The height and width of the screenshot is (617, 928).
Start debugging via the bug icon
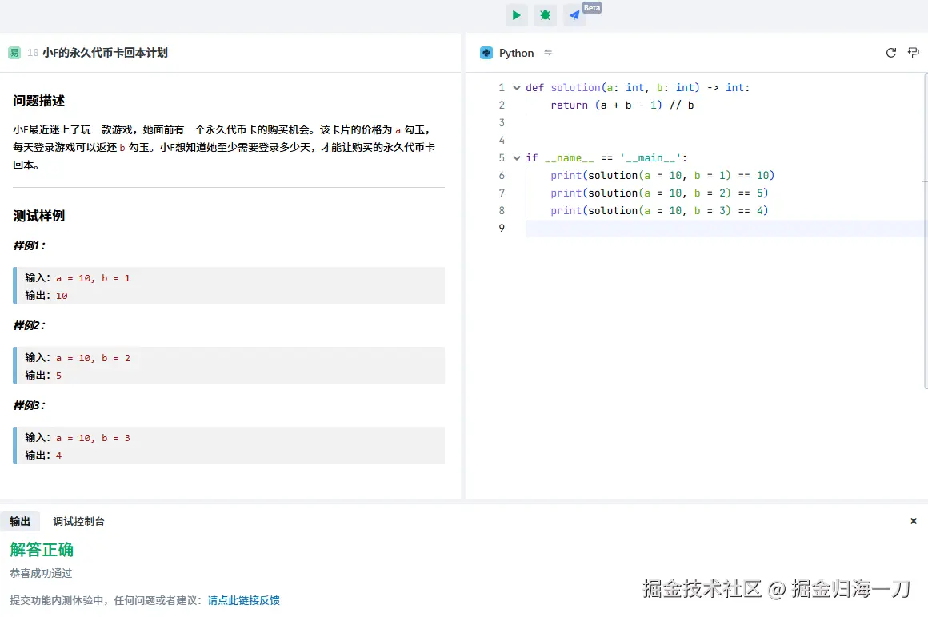click(545, 14)
